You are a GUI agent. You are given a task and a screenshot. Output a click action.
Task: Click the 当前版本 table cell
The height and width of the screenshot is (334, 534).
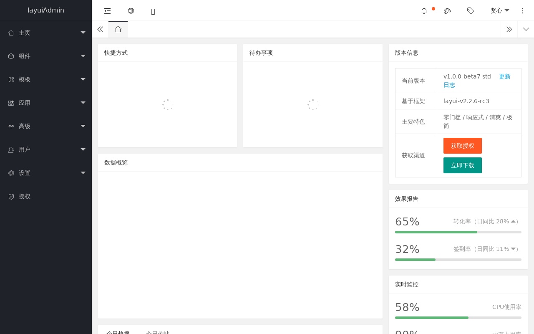(416, 81)
